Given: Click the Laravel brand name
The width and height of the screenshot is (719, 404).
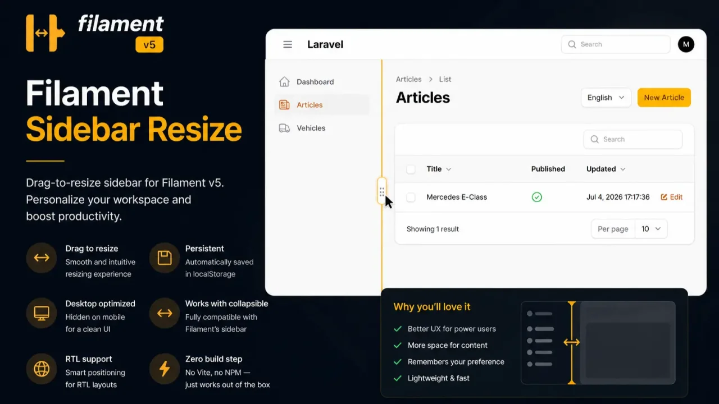Looking at the screenshot, I should (325, 44).
